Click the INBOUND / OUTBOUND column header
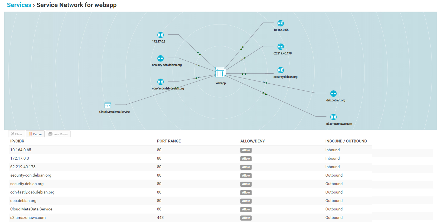 point(346,141)
